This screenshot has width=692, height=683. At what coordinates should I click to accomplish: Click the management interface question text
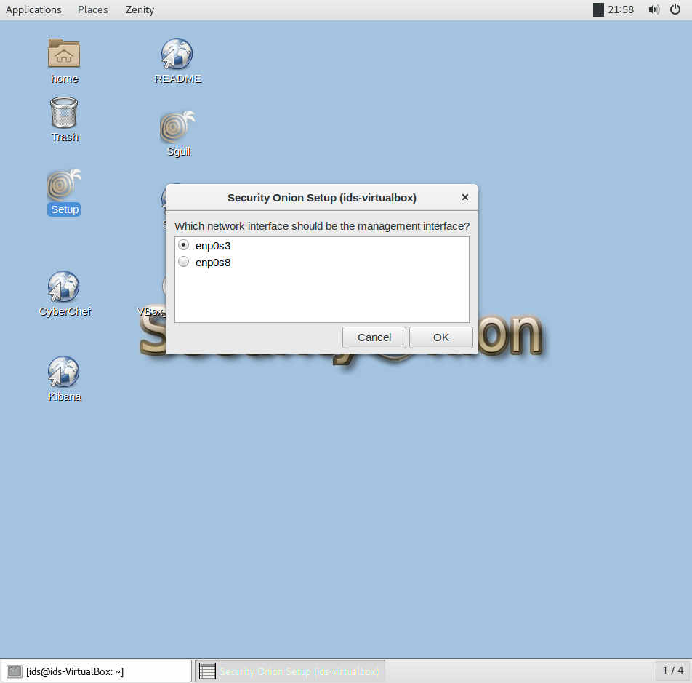322,226
